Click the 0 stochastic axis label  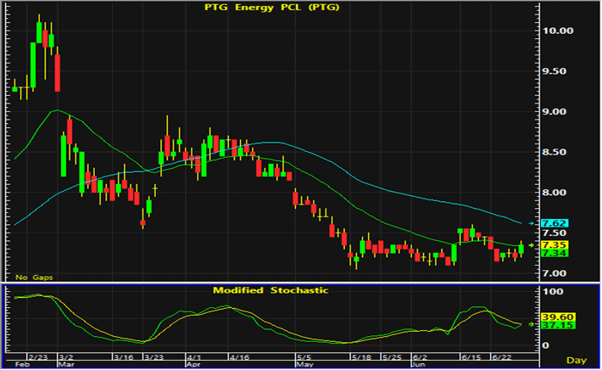click(x=545, y=345)
